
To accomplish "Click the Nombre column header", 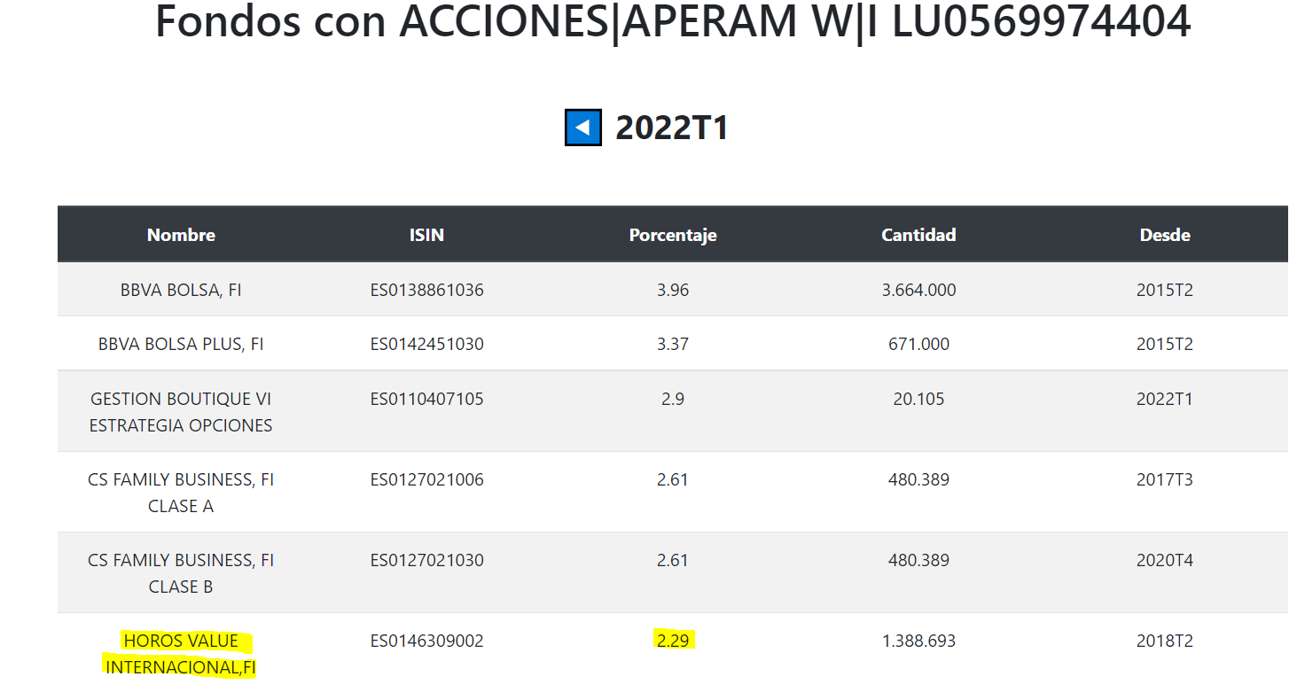I will tap(181, 235).
